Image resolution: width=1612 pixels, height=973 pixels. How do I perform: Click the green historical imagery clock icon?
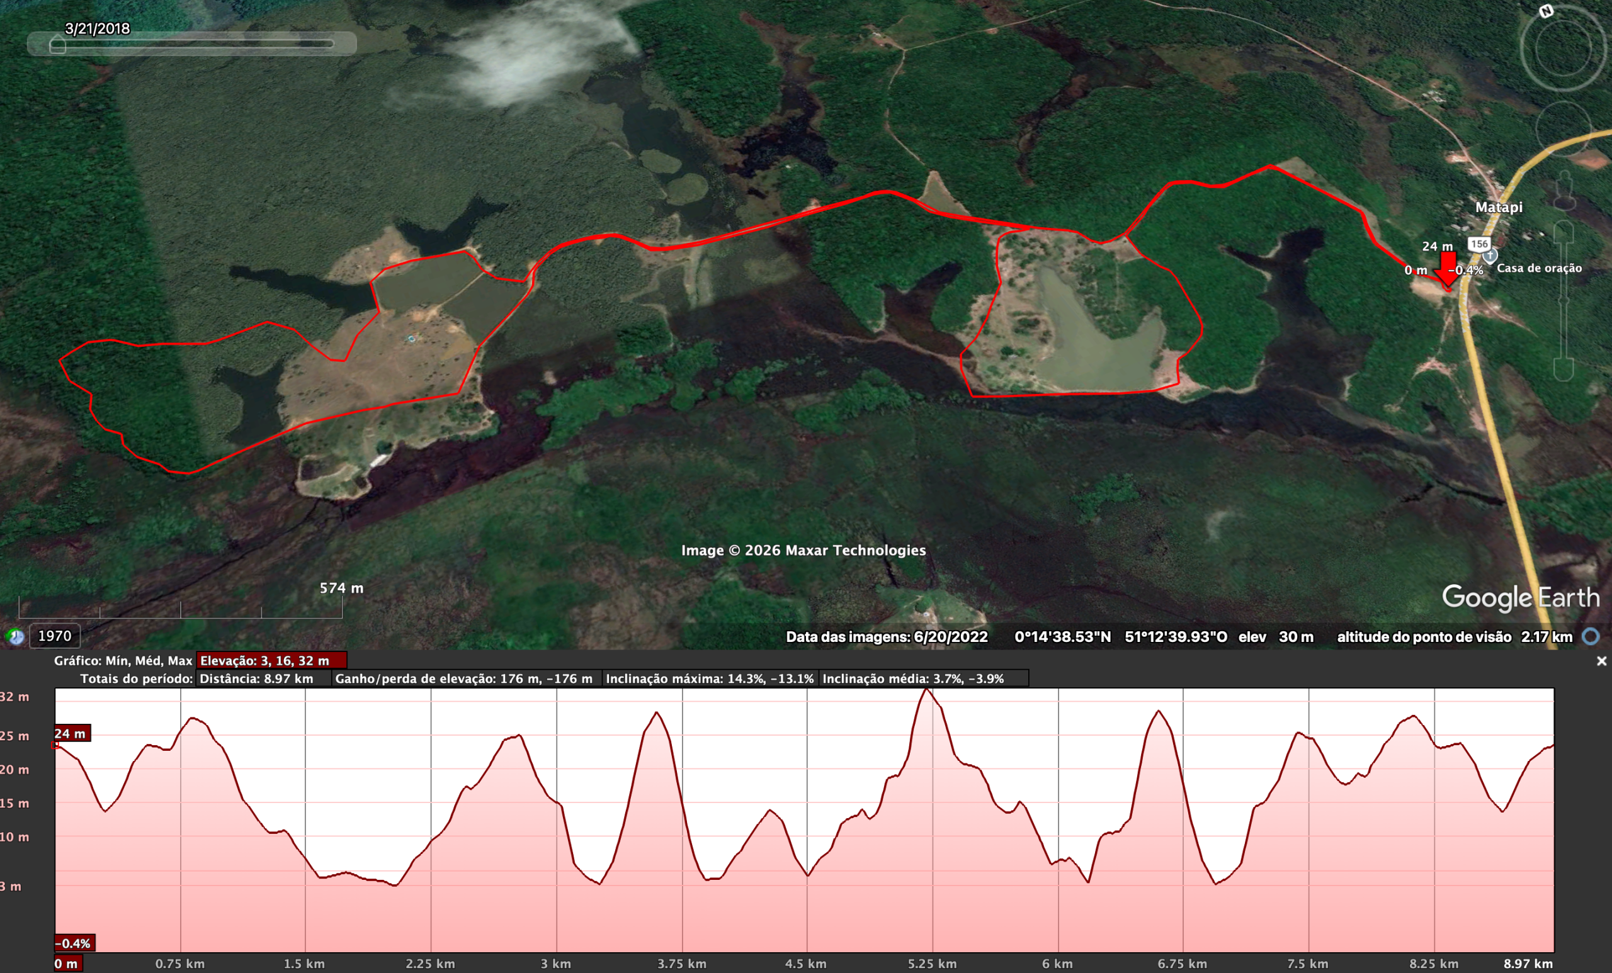(14, 635)
